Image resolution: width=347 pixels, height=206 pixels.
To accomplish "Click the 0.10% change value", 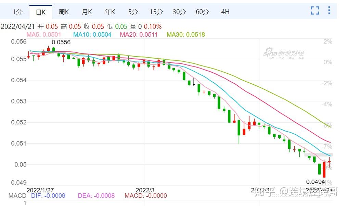I will 153,27.
